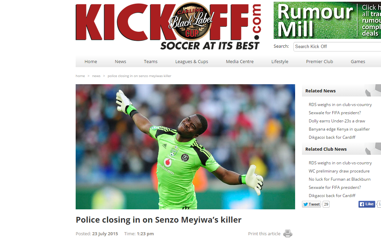The height and width of the screenshot is (239, 381).
Task: Click the tweet count bubble showing 29
Action: pos(326,204)
